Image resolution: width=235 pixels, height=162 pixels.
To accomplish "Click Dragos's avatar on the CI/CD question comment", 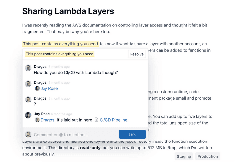I will (x=28, y=68).
